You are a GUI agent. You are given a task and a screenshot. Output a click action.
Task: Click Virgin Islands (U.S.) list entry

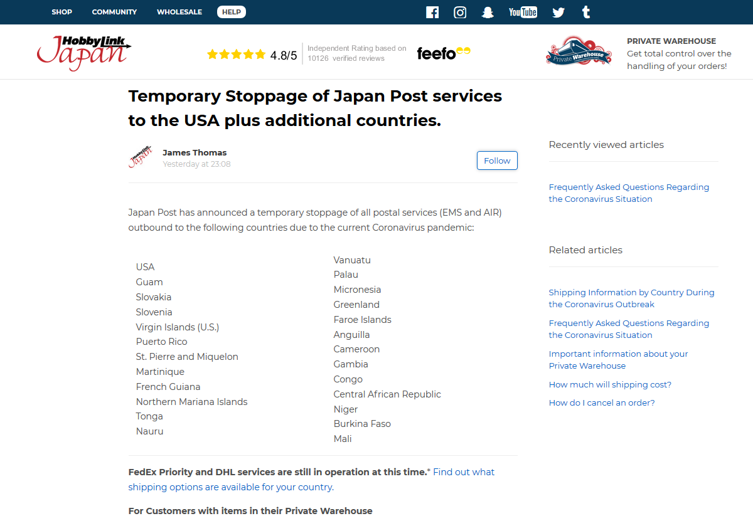pyautogui.click(x=178, y=327)
